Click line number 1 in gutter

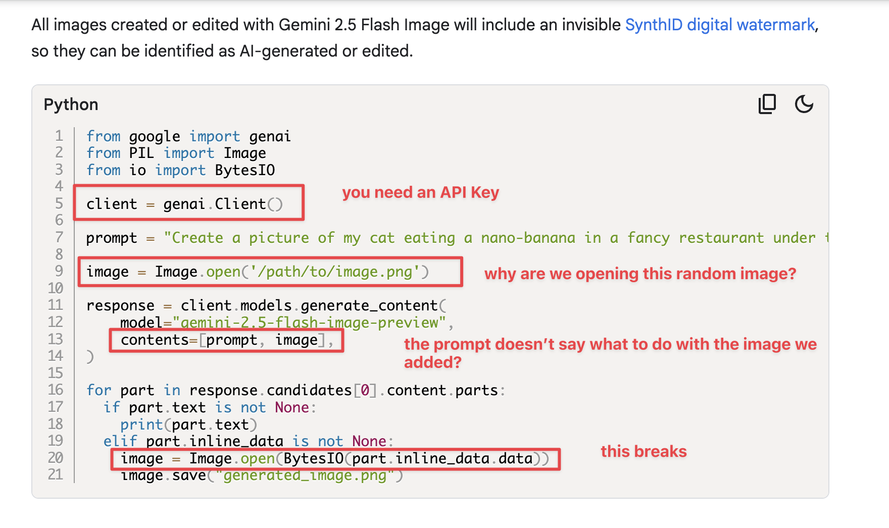(59, 136)
